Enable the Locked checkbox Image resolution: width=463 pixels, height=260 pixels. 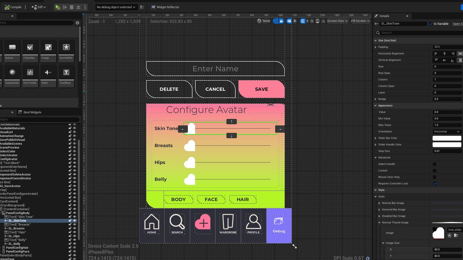pos(434,171)
